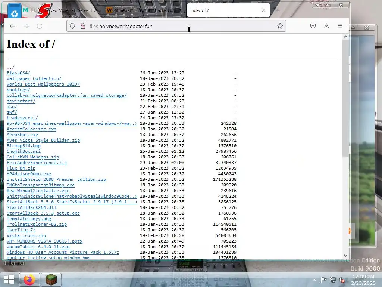The width and height of the screenshot is (382, 287).
Task: Save page to Pocket icon
Action: pos(313,26)
